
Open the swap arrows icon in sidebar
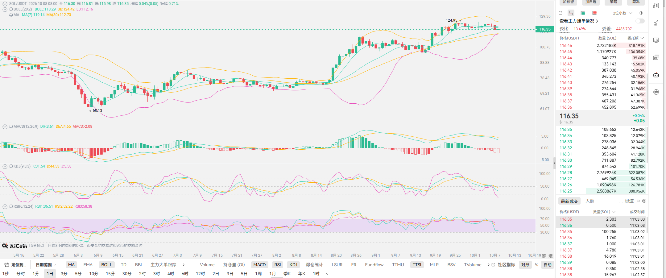(656, 92)
